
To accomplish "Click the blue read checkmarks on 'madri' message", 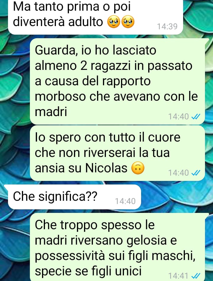I will coord(196,117).
